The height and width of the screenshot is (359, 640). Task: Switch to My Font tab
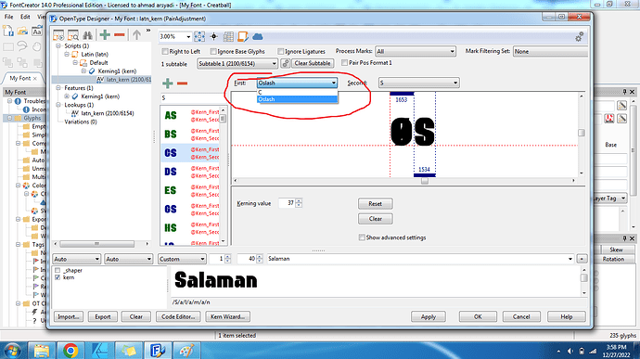(20, 78)
